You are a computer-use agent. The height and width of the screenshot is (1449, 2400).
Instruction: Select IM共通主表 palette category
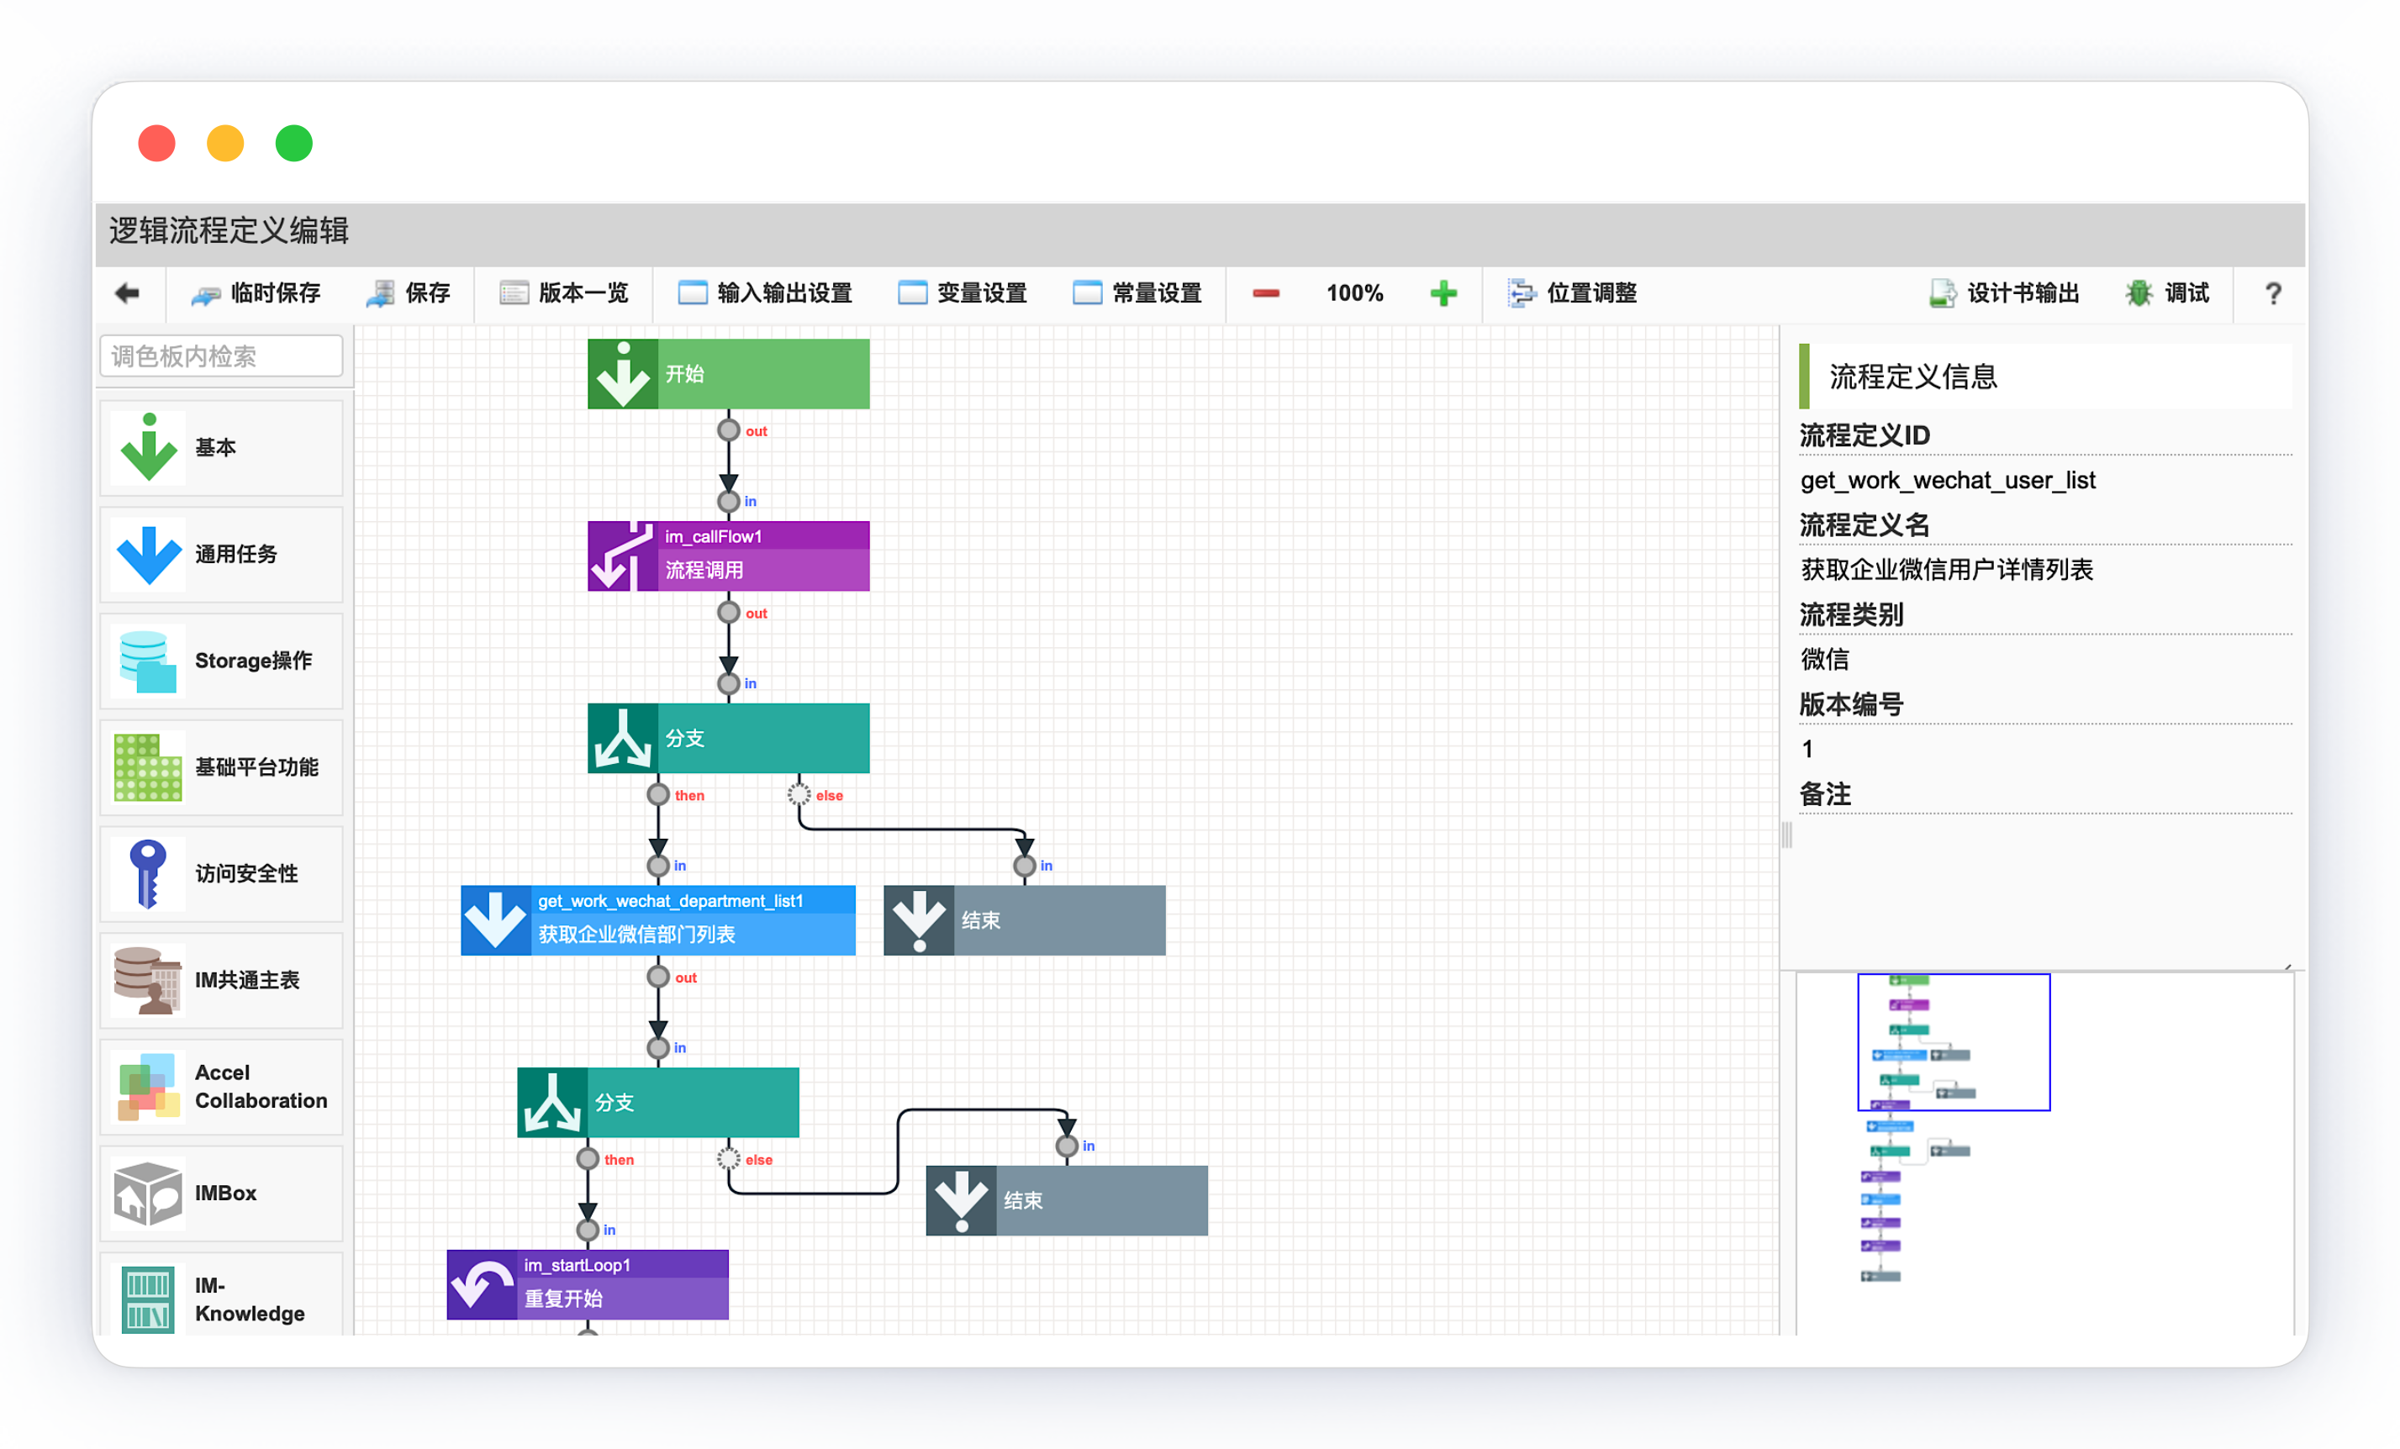coord(221,981)
